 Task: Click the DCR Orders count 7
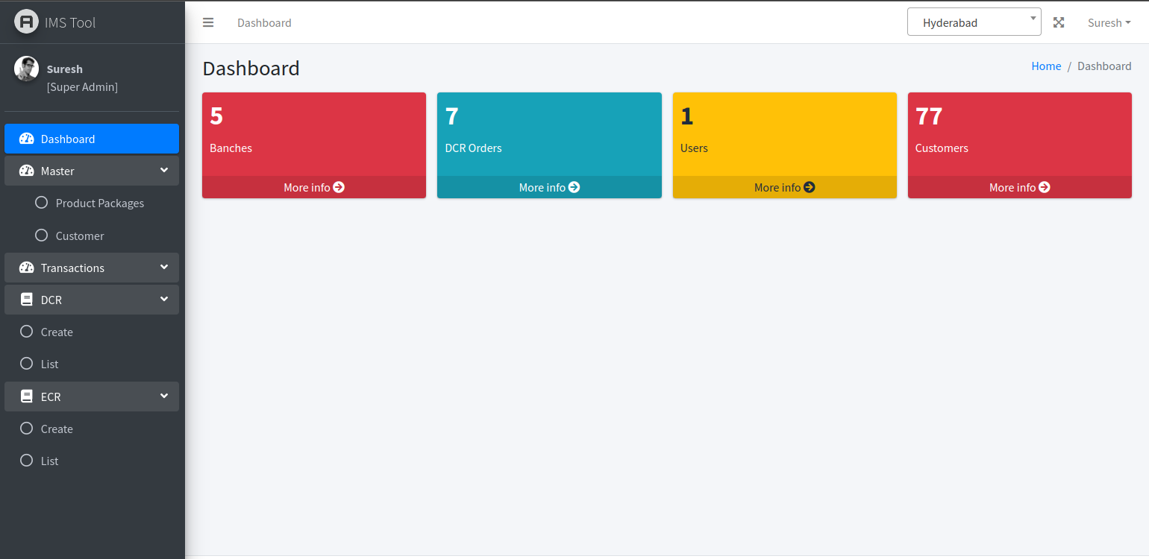[451, 116]
